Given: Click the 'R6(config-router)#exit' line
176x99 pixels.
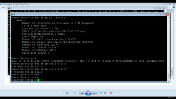Looking at the screenshot, I should [26, 75].
